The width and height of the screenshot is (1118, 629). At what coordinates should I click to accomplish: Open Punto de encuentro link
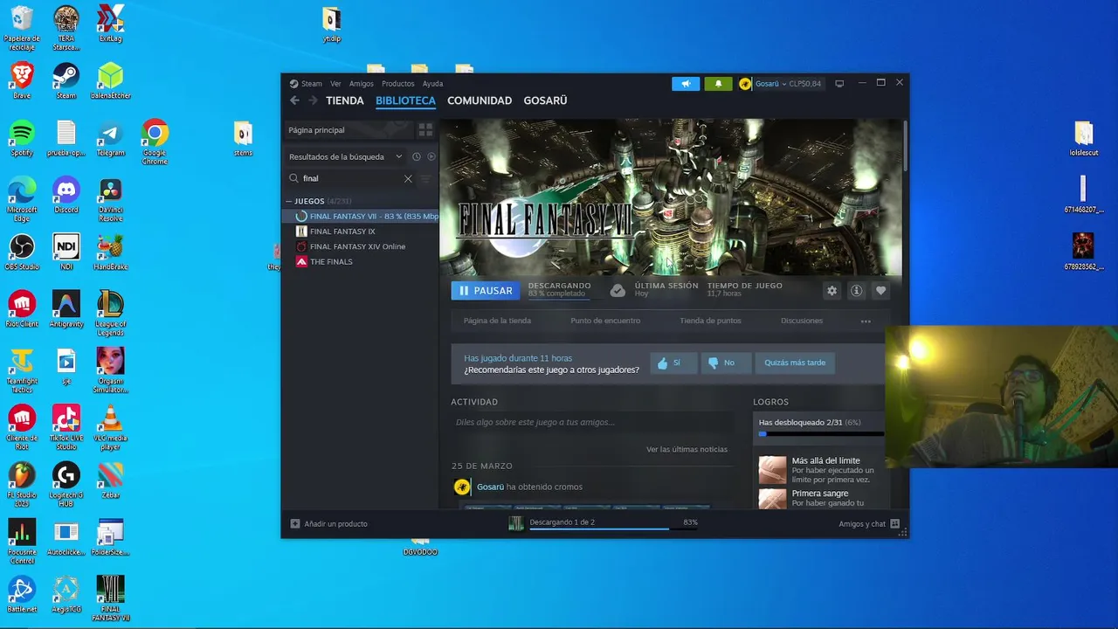[x=605, y=321]
